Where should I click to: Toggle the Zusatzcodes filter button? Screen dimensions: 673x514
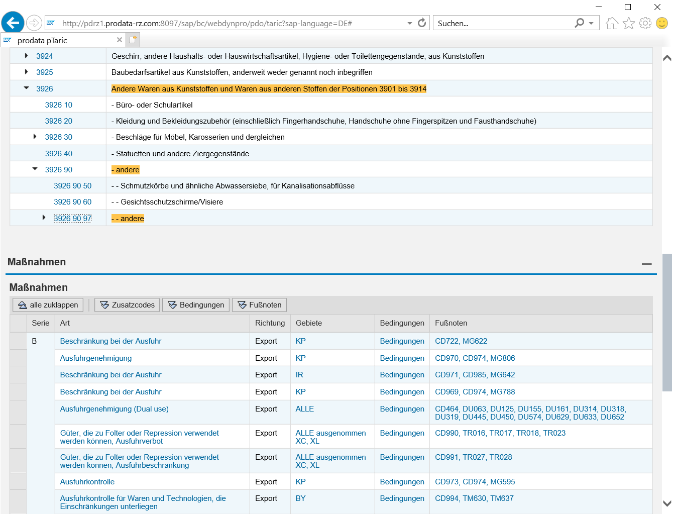[x=127, y=305]
